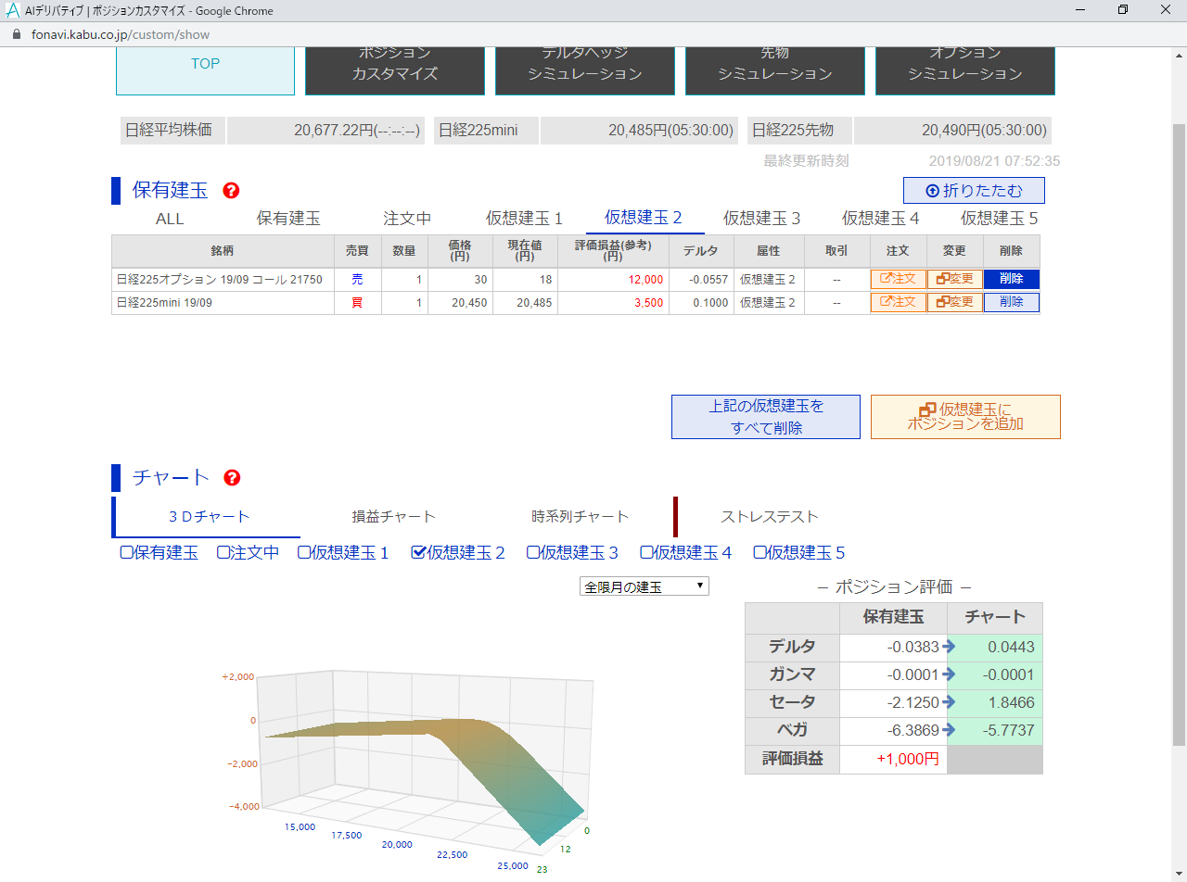
Task: Open the 全限月の建玉 dropdown
Action: 644,586
